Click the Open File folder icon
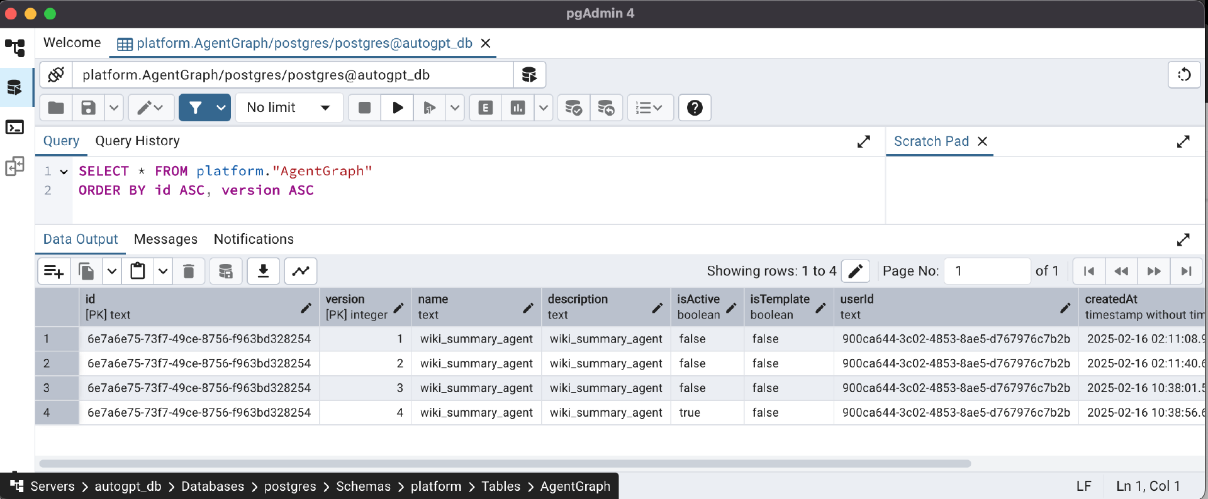This screenshot has width=1208, height=499. coord(56,107)
